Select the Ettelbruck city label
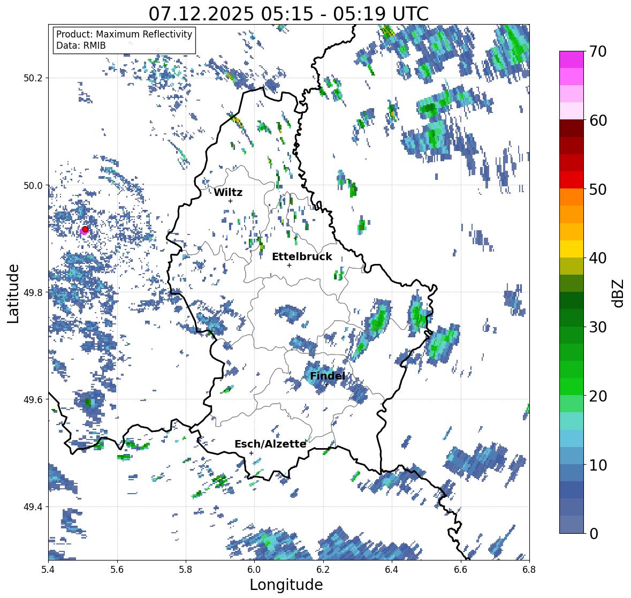The width and height of the screenshot is (631, 598). click(x=302, y=257)
